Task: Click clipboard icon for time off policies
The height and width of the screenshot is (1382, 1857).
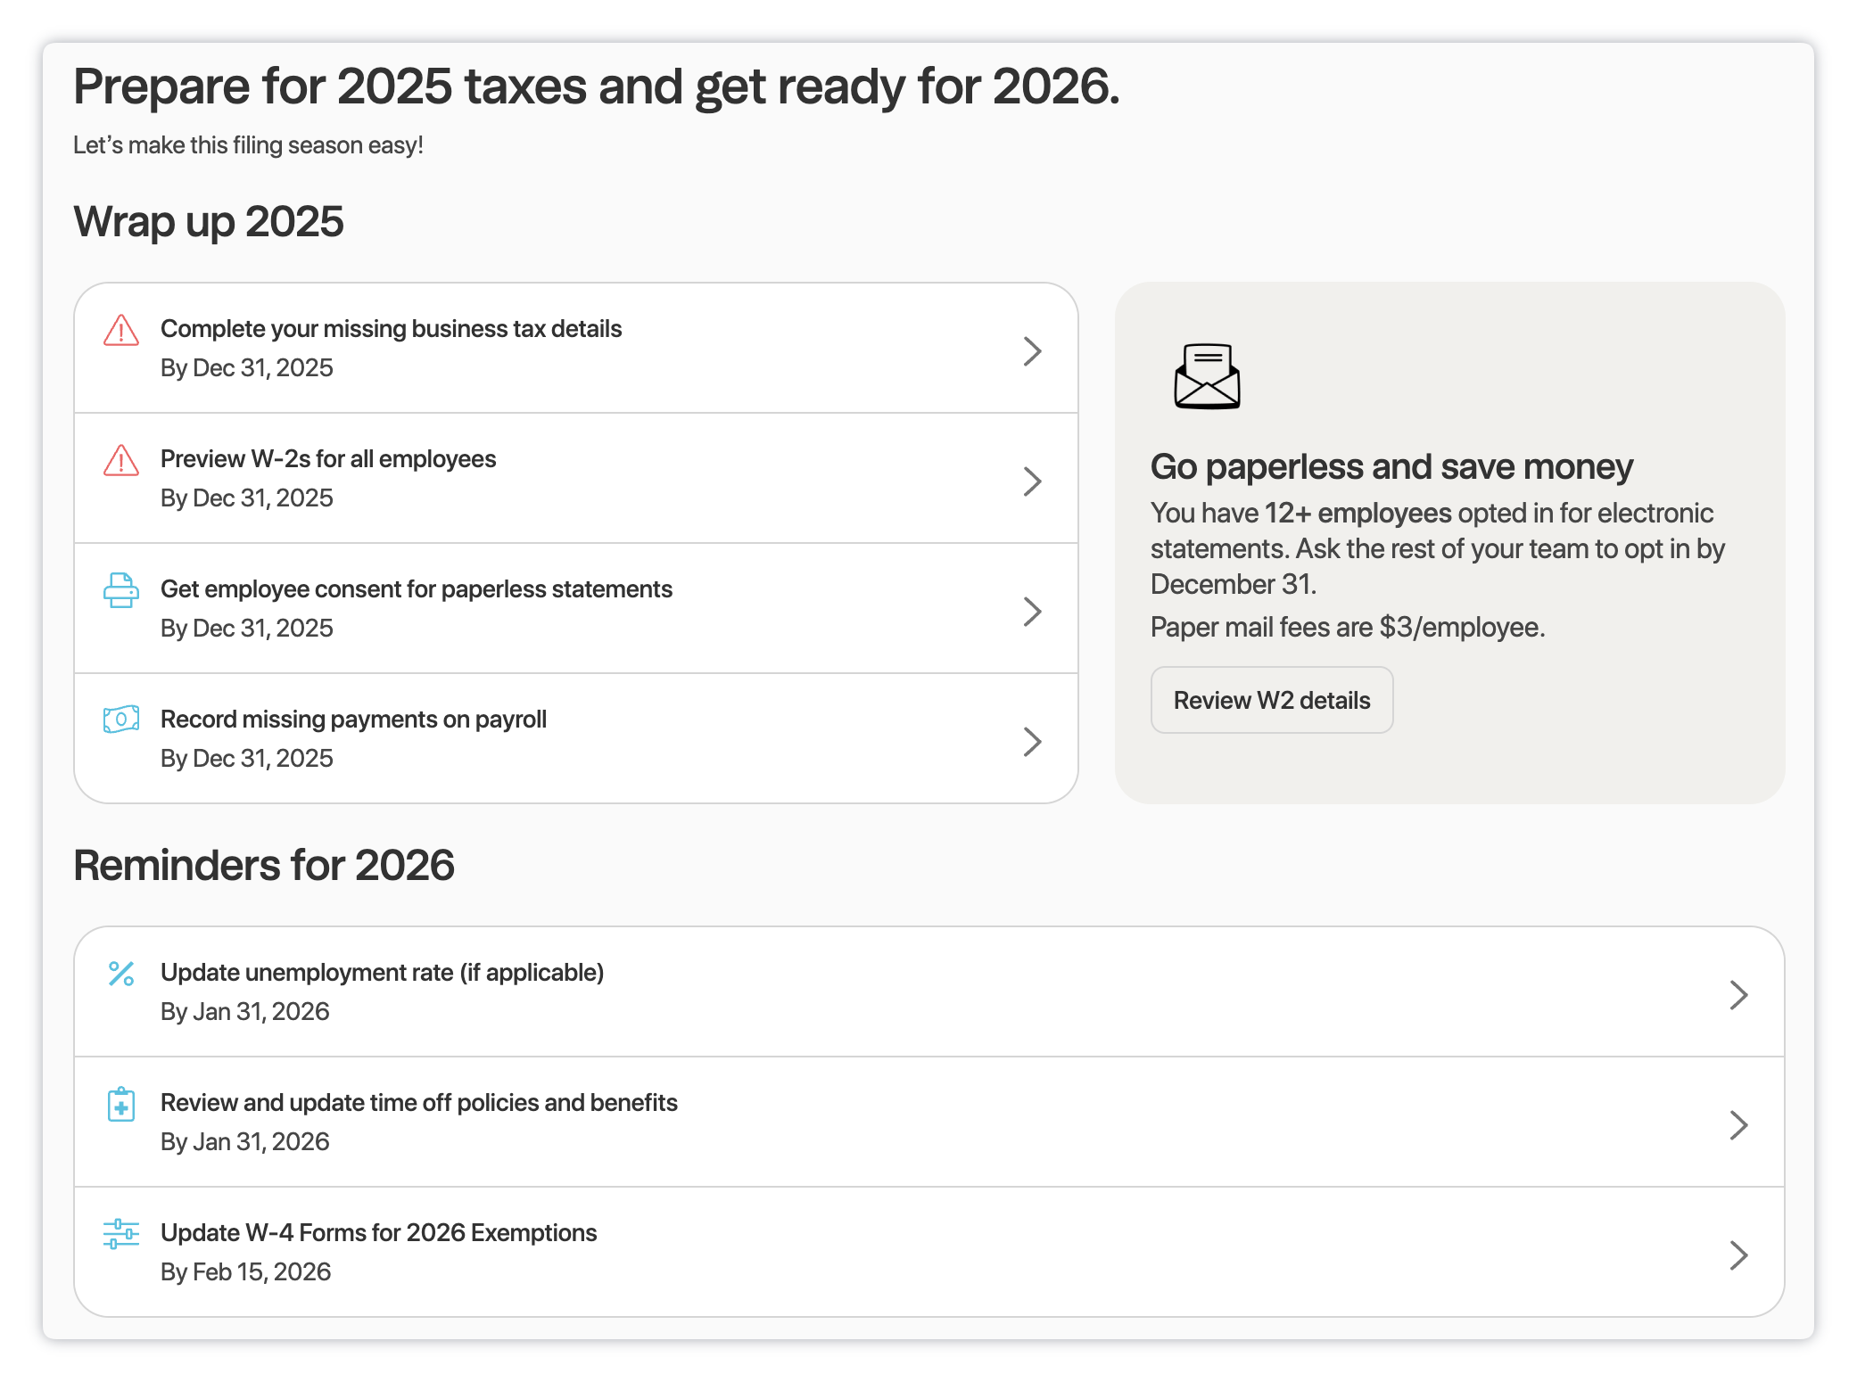Action: point(121,1104)
